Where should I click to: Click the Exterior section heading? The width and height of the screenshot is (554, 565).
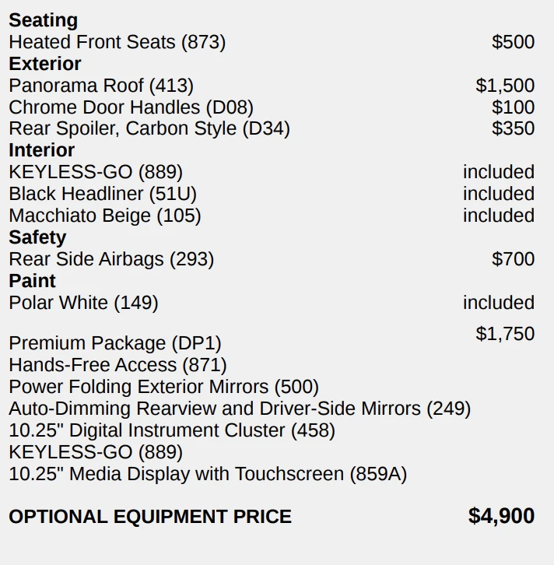pyautogui.click(x=45, y=64)
